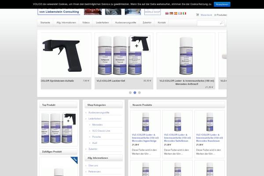Open Ausbesserungsstifte in the navigation bar
Screen dimensions: 264x176
pos(125,22)
